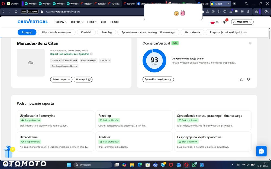This screenshot has height=169, width=271.
Task: Open Sprawdź szczegóły oceny button
Action: [x=158, y=79]
